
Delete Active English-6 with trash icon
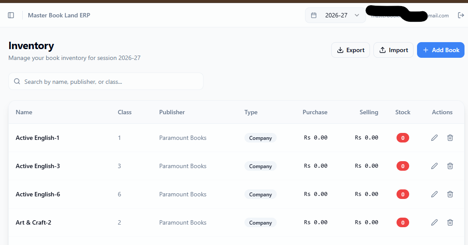450,194
